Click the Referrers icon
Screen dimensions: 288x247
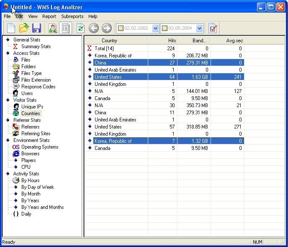[x=16, y=127]
